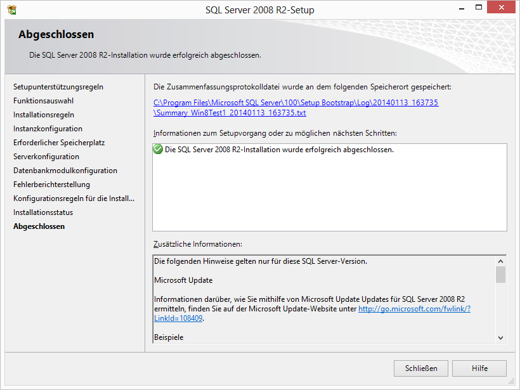Select Fehlerberichterstellung step in sidebar

[51, 185]
